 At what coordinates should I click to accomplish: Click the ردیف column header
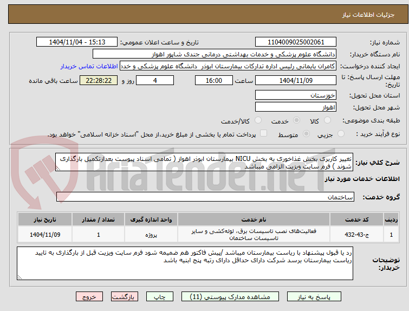[391, 219]
